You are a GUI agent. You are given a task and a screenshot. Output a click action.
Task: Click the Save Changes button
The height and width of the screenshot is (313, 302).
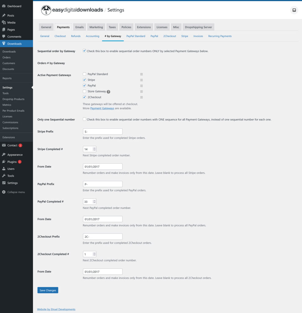click(x=48, y=290)
